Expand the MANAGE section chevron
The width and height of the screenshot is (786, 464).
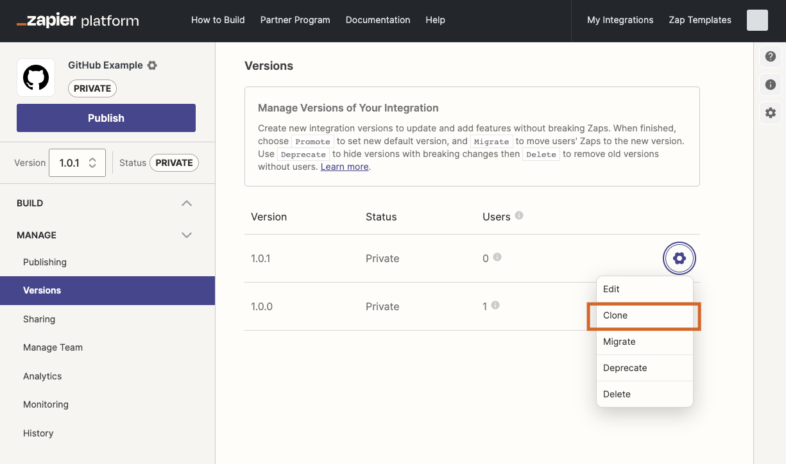(187, 235)
